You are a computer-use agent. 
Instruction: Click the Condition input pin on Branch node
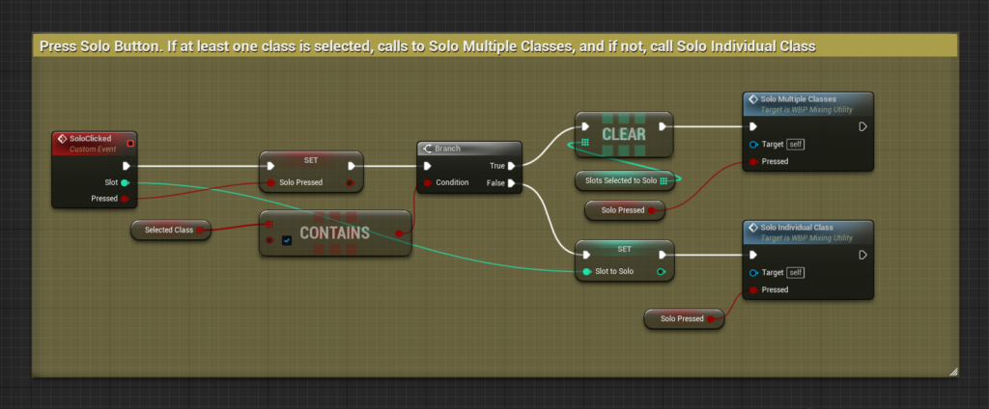[x=428, y=182]
